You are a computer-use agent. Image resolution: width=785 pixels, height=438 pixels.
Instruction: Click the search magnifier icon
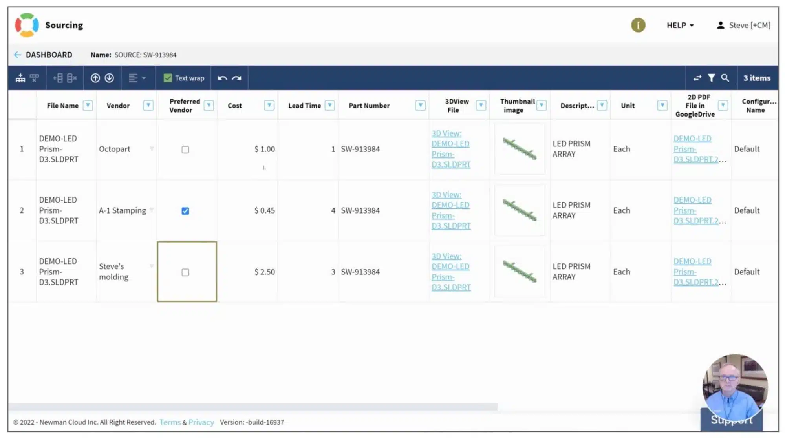725,78
